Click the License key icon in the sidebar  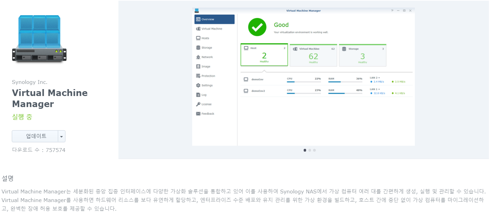point(198,104)
